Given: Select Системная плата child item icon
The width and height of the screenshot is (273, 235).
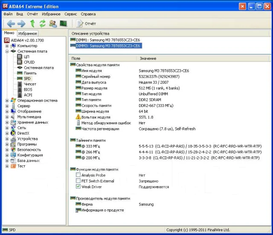Looking at the screenshot, I should pos(20,68).
